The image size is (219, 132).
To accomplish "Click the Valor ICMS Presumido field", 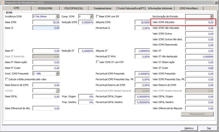I will pyautogui.click(x=200, y=74).
